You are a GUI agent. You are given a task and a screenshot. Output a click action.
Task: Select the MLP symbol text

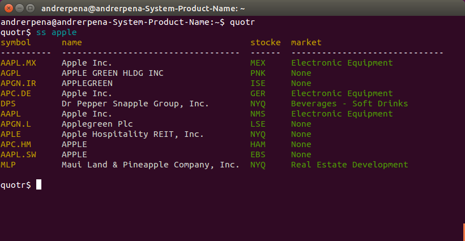tap(8, 165)
